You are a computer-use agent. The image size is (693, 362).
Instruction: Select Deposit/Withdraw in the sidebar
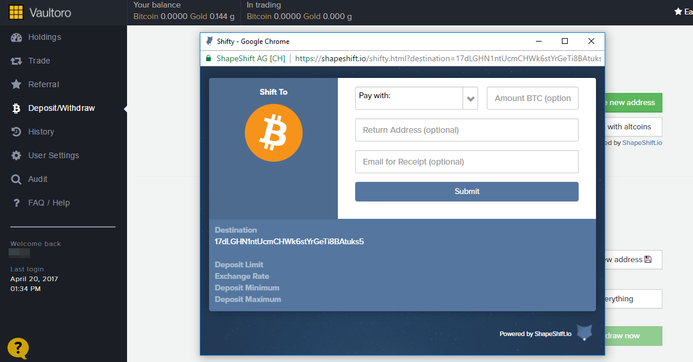pos(61,108)
